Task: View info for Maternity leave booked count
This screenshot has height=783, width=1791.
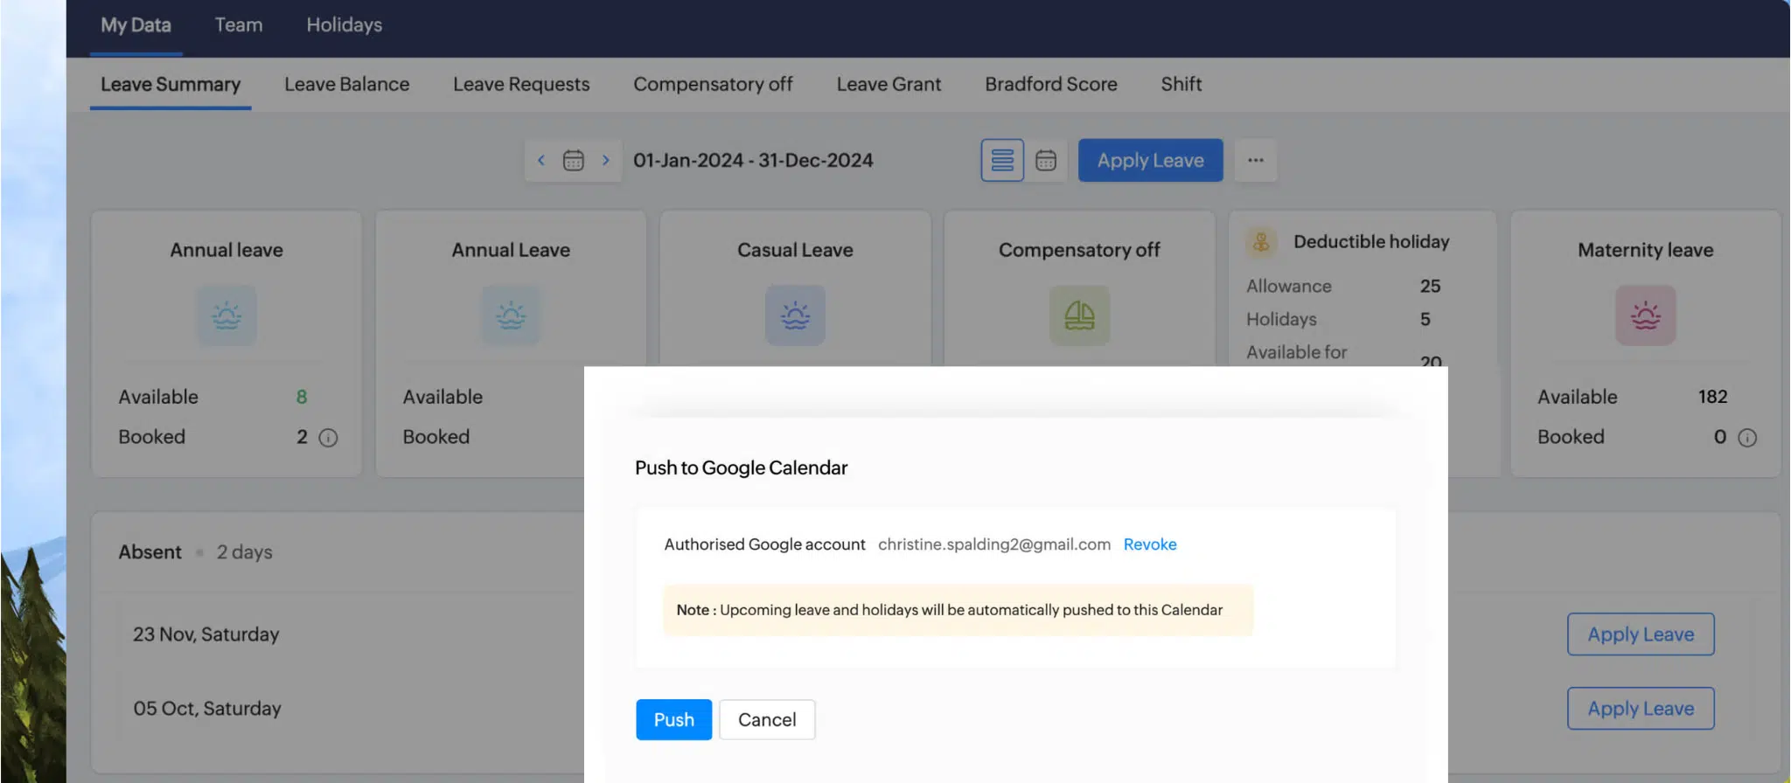Action: coord(1746,437)
